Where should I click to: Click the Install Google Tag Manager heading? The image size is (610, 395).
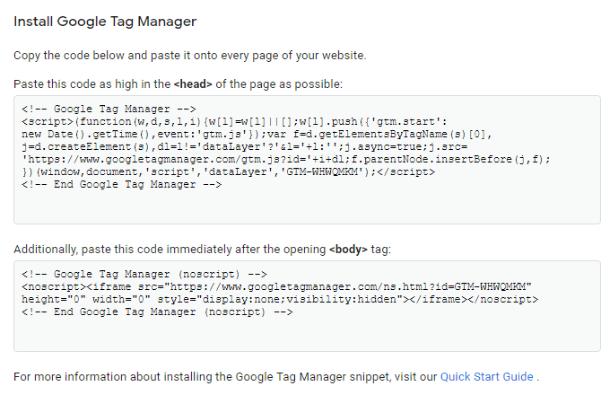click(x=105, y=20)
